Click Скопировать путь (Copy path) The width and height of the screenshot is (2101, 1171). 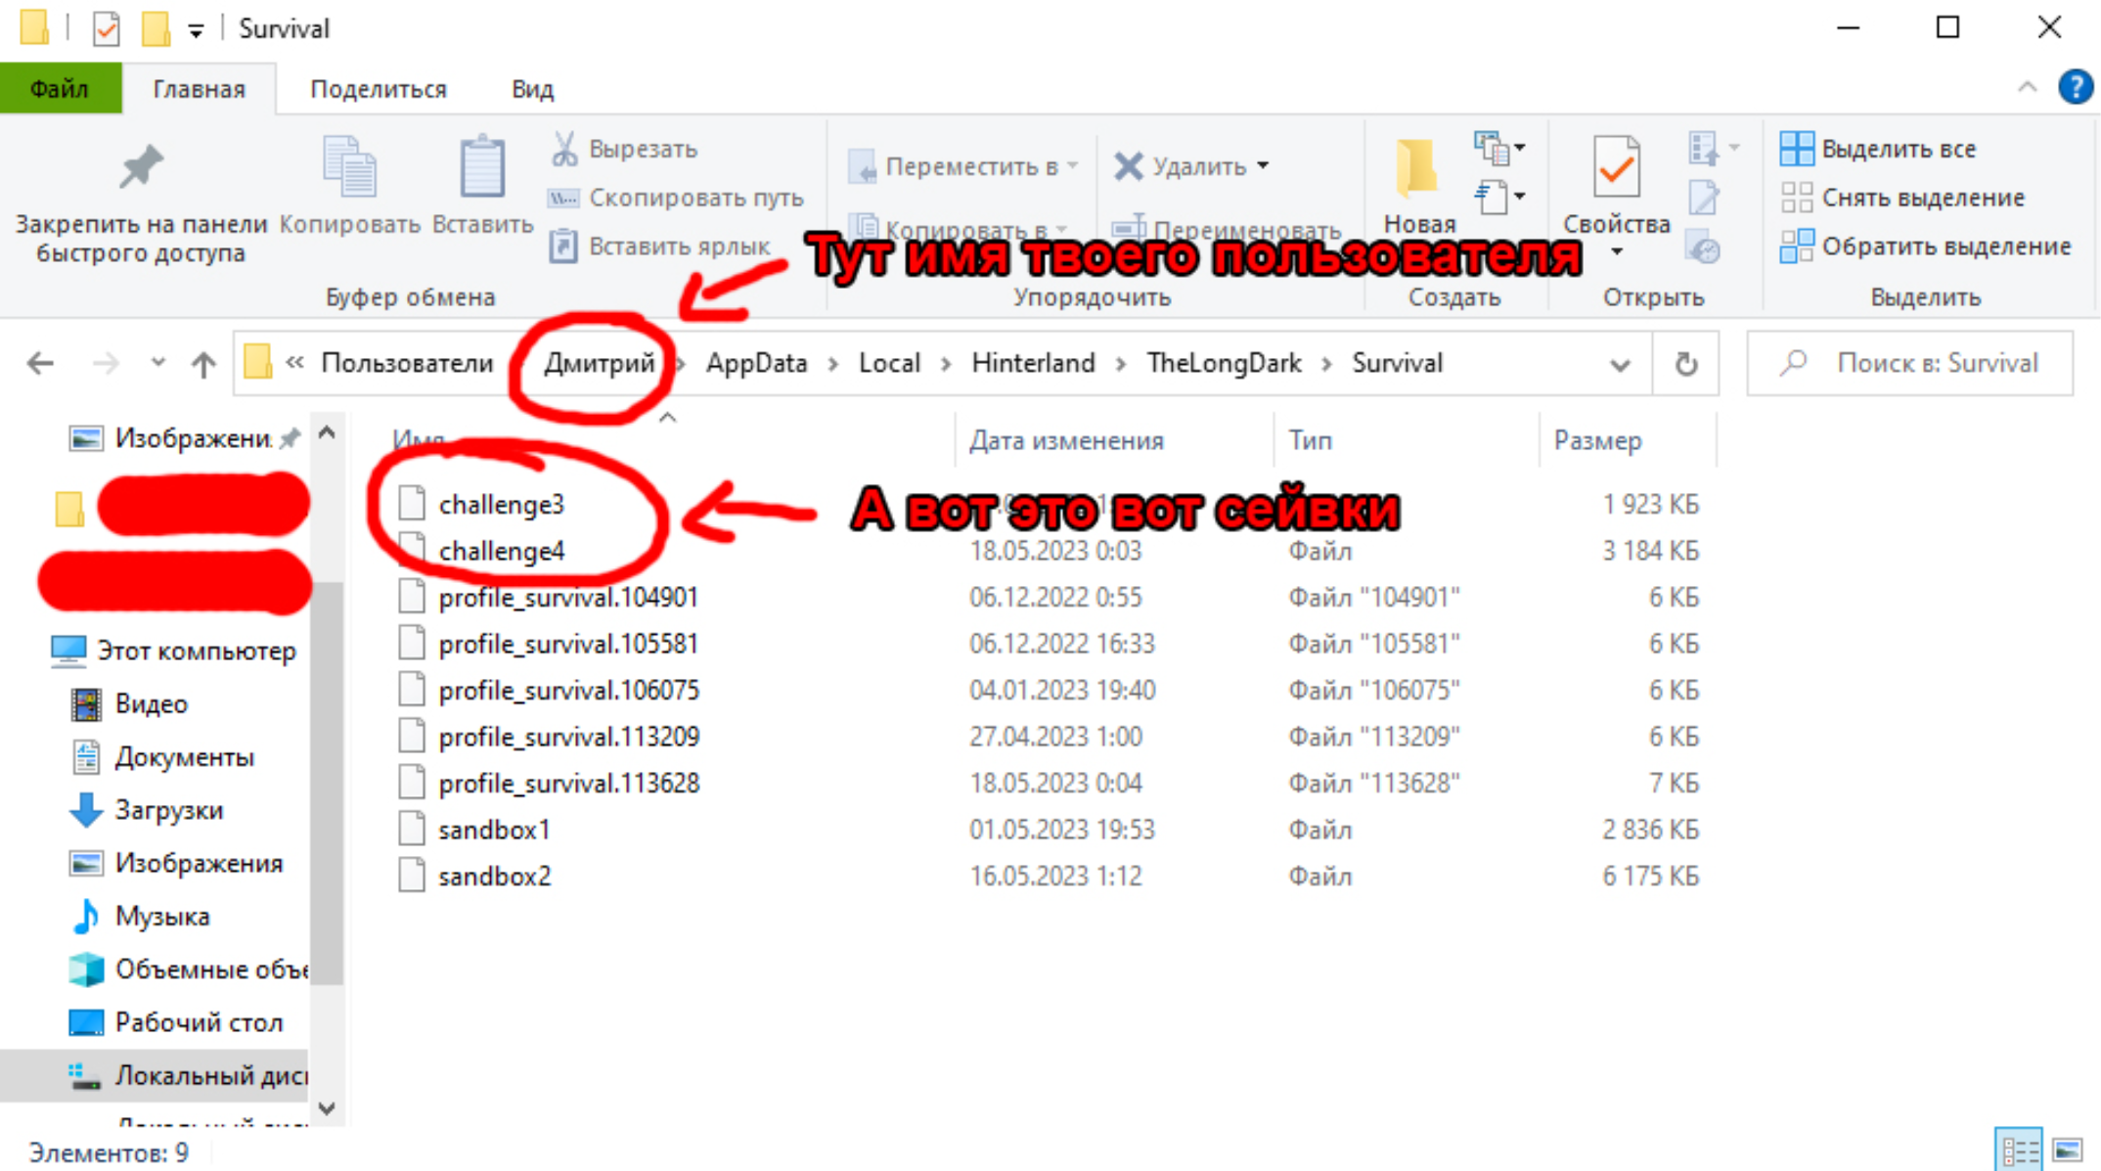coord(677,198)
